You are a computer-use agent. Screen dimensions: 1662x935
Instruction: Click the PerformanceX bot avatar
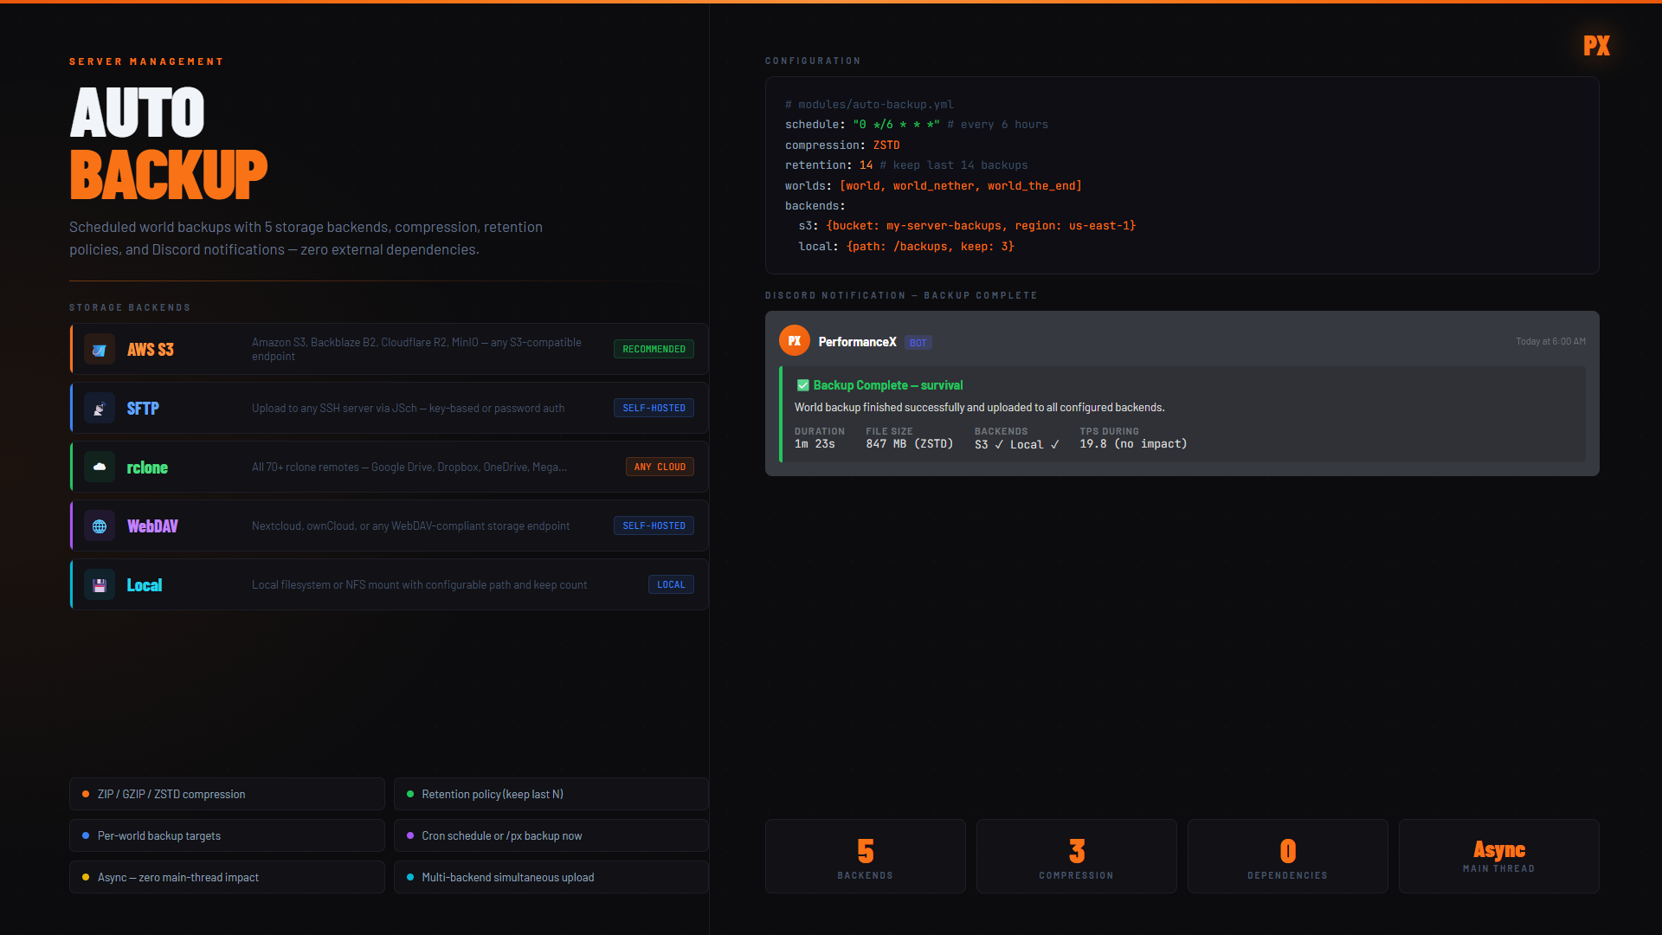[x=795, y=341]
